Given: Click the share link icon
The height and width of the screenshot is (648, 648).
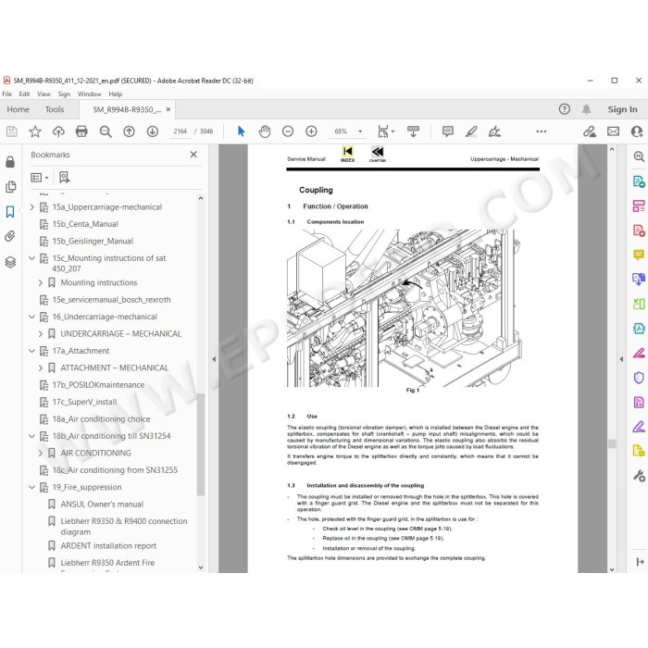Looking at the screenshot, I should point(590,131).
